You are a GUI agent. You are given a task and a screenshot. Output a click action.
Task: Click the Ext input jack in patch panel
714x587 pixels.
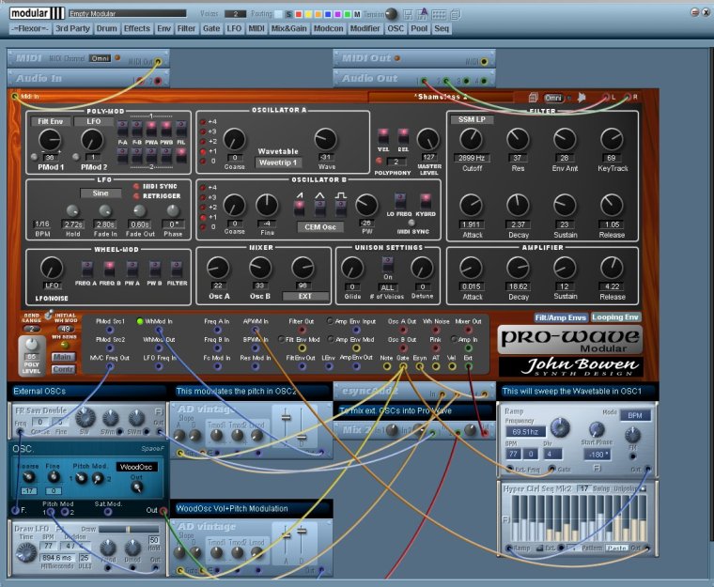click(x=468, y=366)
